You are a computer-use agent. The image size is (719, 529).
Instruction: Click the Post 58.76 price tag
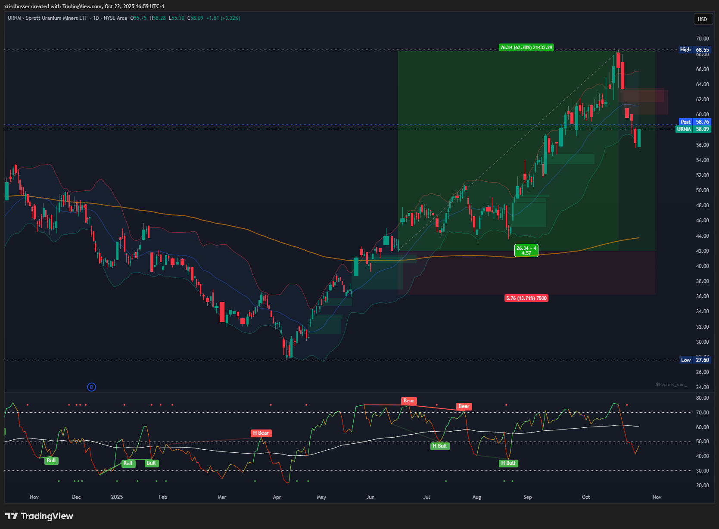pyautogui.click(x=694, y=122)
